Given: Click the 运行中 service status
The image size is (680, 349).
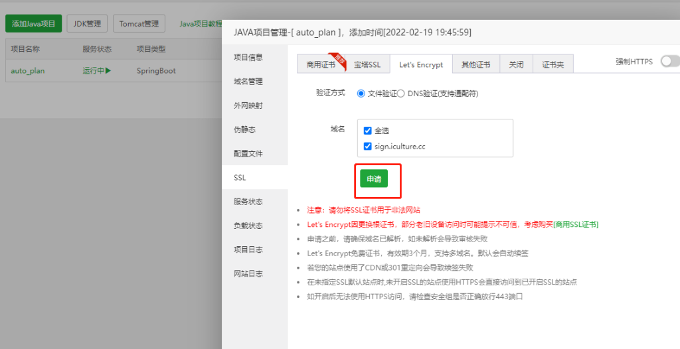Looking at the screenshot, I should coord(94,71).
